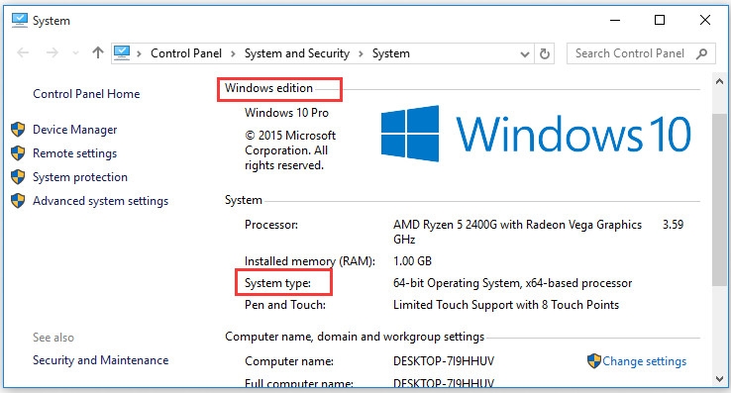
Task: Click scrollbar down arrow
Action: pos(719,379)
